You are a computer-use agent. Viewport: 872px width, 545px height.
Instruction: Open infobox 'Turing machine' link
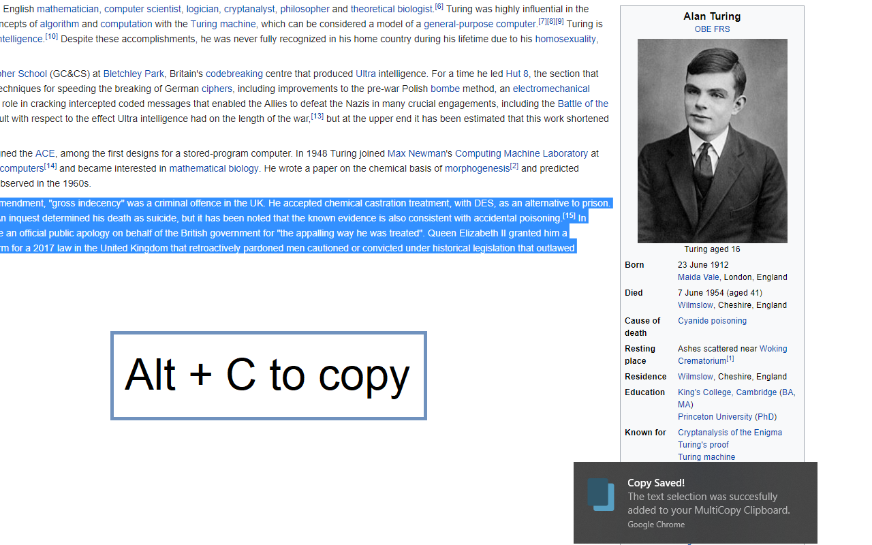(x=706, y=457)
